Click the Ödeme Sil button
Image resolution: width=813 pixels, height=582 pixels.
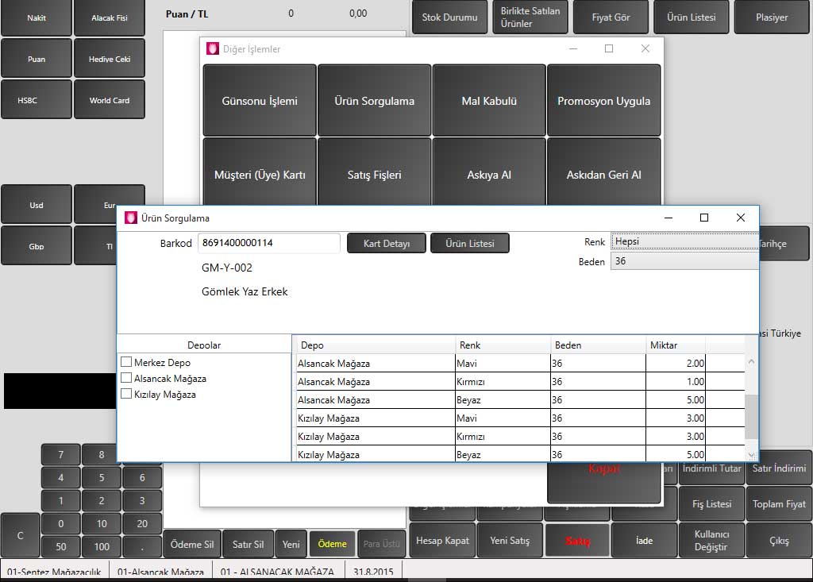(x=192, y=544)
